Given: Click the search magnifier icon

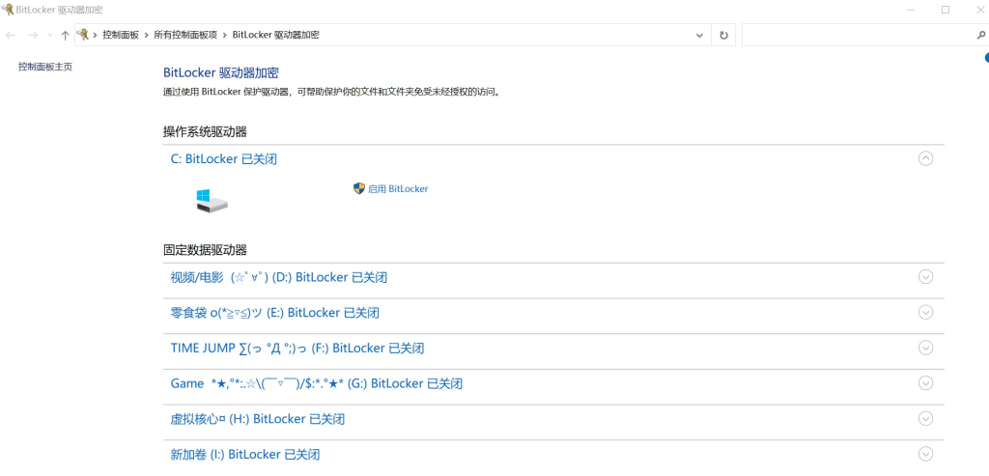Looking at the screenshot, I should pos(981,36).
